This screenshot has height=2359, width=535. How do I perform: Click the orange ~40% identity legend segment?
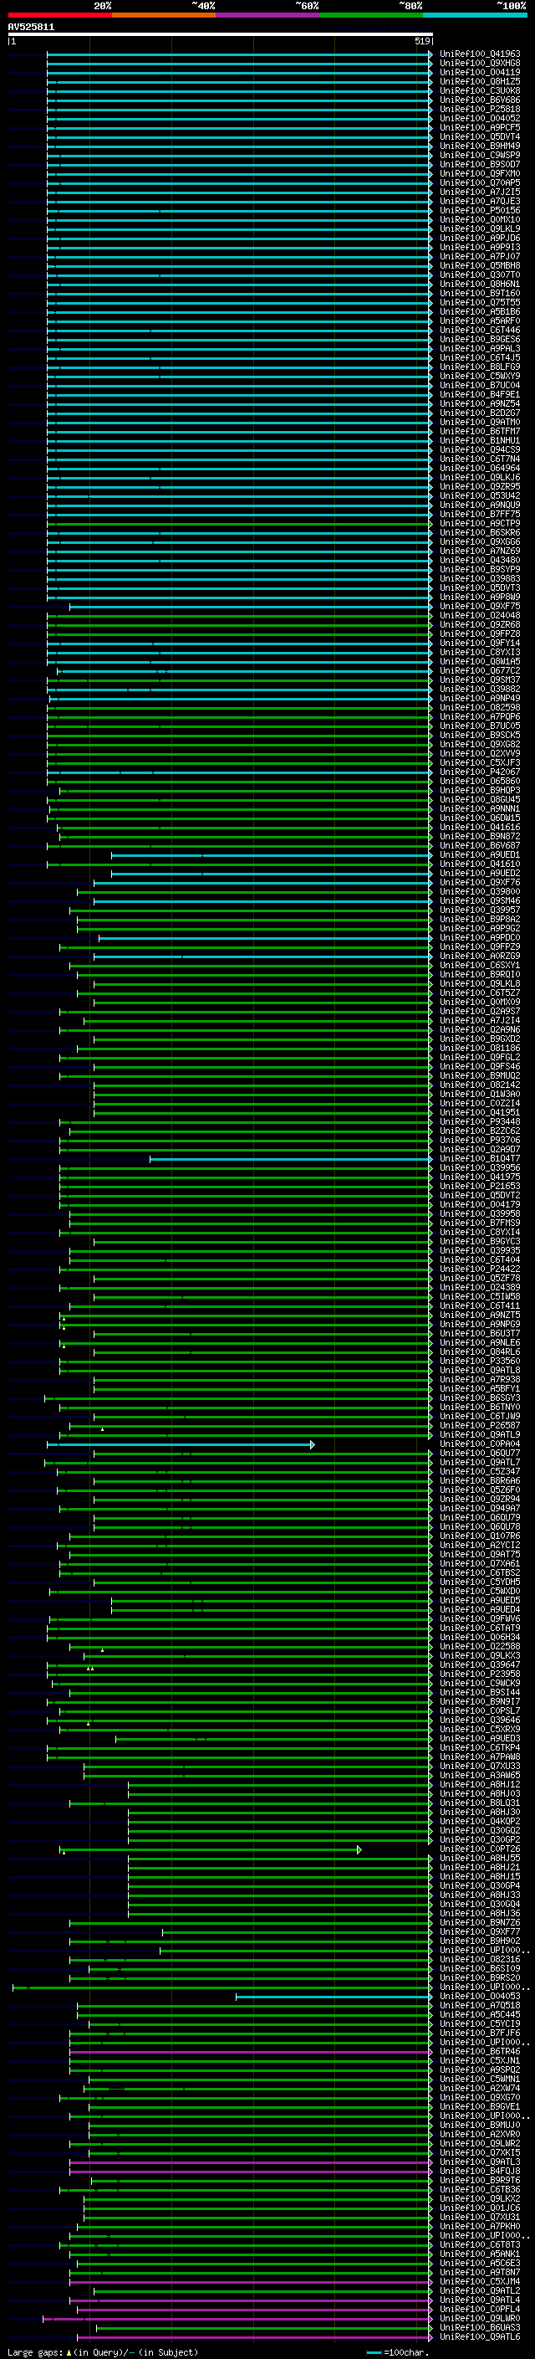(164, 15)
